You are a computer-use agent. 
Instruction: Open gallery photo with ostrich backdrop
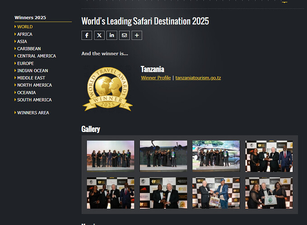(x=163, y=156)
